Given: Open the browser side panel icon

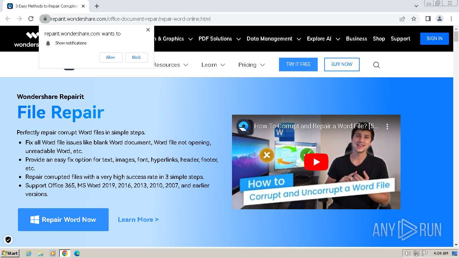Looking at the screenshot, I should click(x=428, y=19).
